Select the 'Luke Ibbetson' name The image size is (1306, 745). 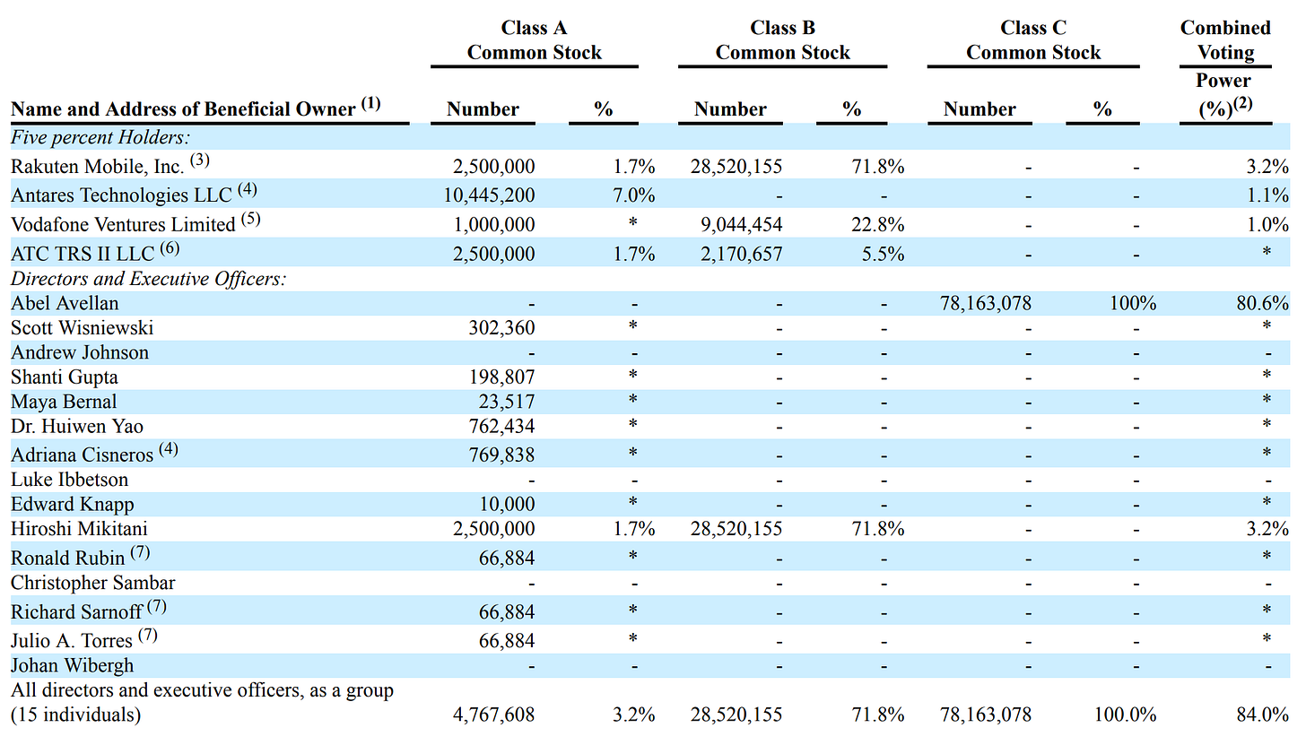click(70, 480)
